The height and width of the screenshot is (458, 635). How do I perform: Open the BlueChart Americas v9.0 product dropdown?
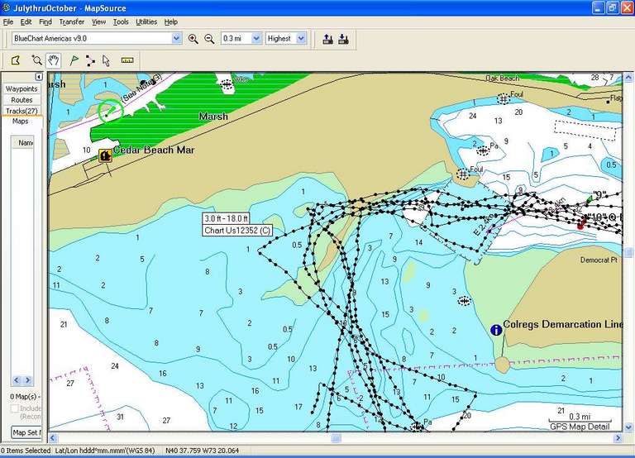177,39
